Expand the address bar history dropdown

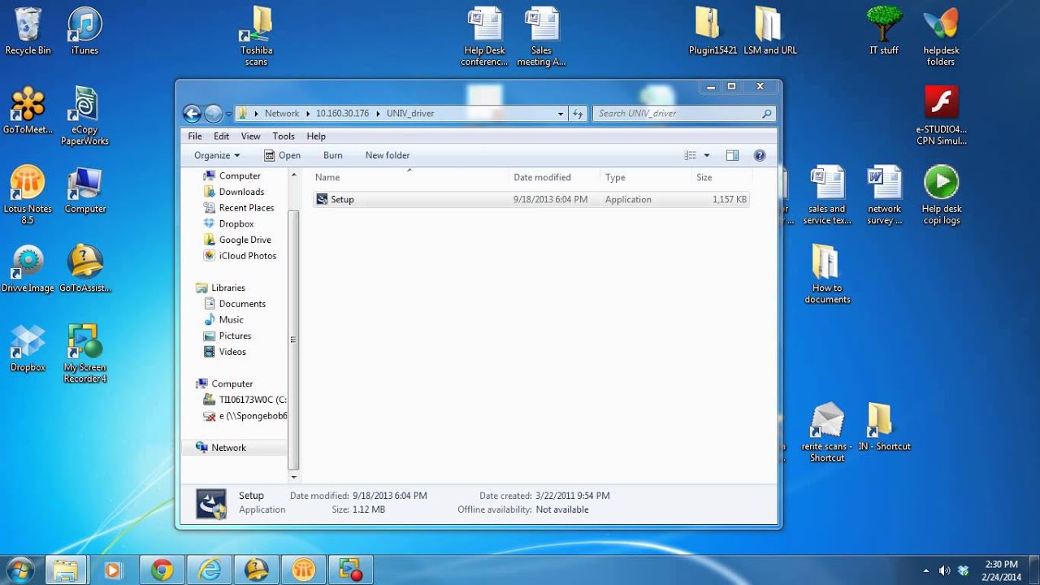[561, 114]
